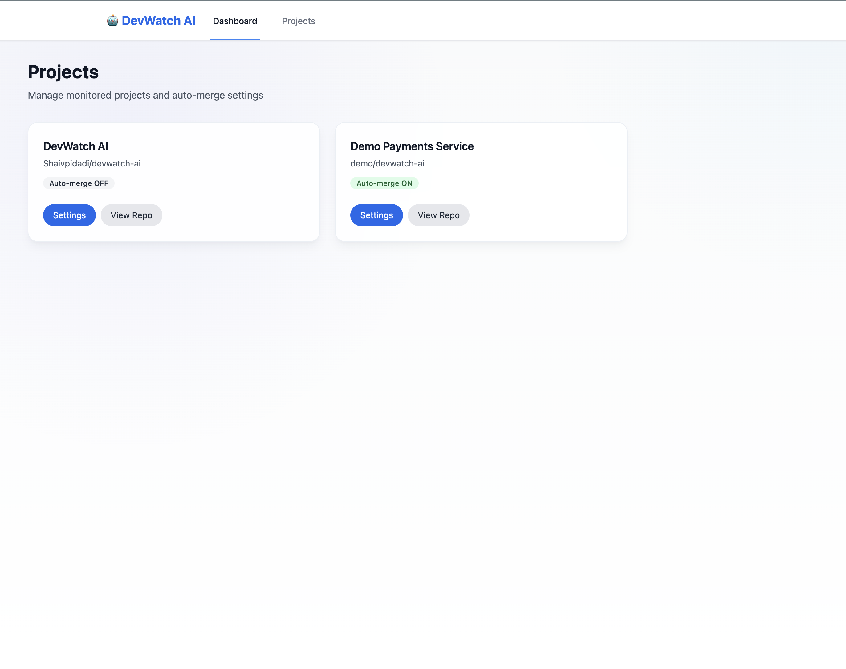846x669 pixels.
Task: Click the robot logo icon
Action: (112, 20)
